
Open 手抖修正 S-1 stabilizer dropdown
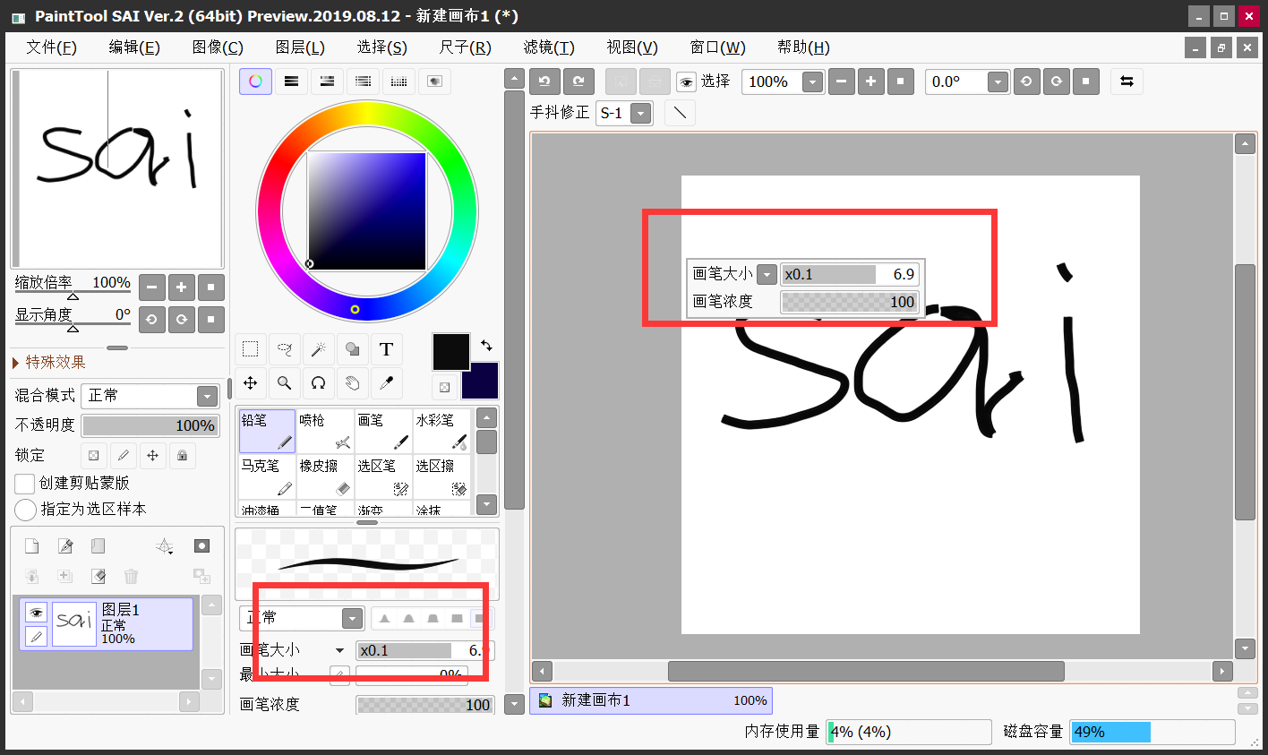pyautogui.click(x=640, y=114)
